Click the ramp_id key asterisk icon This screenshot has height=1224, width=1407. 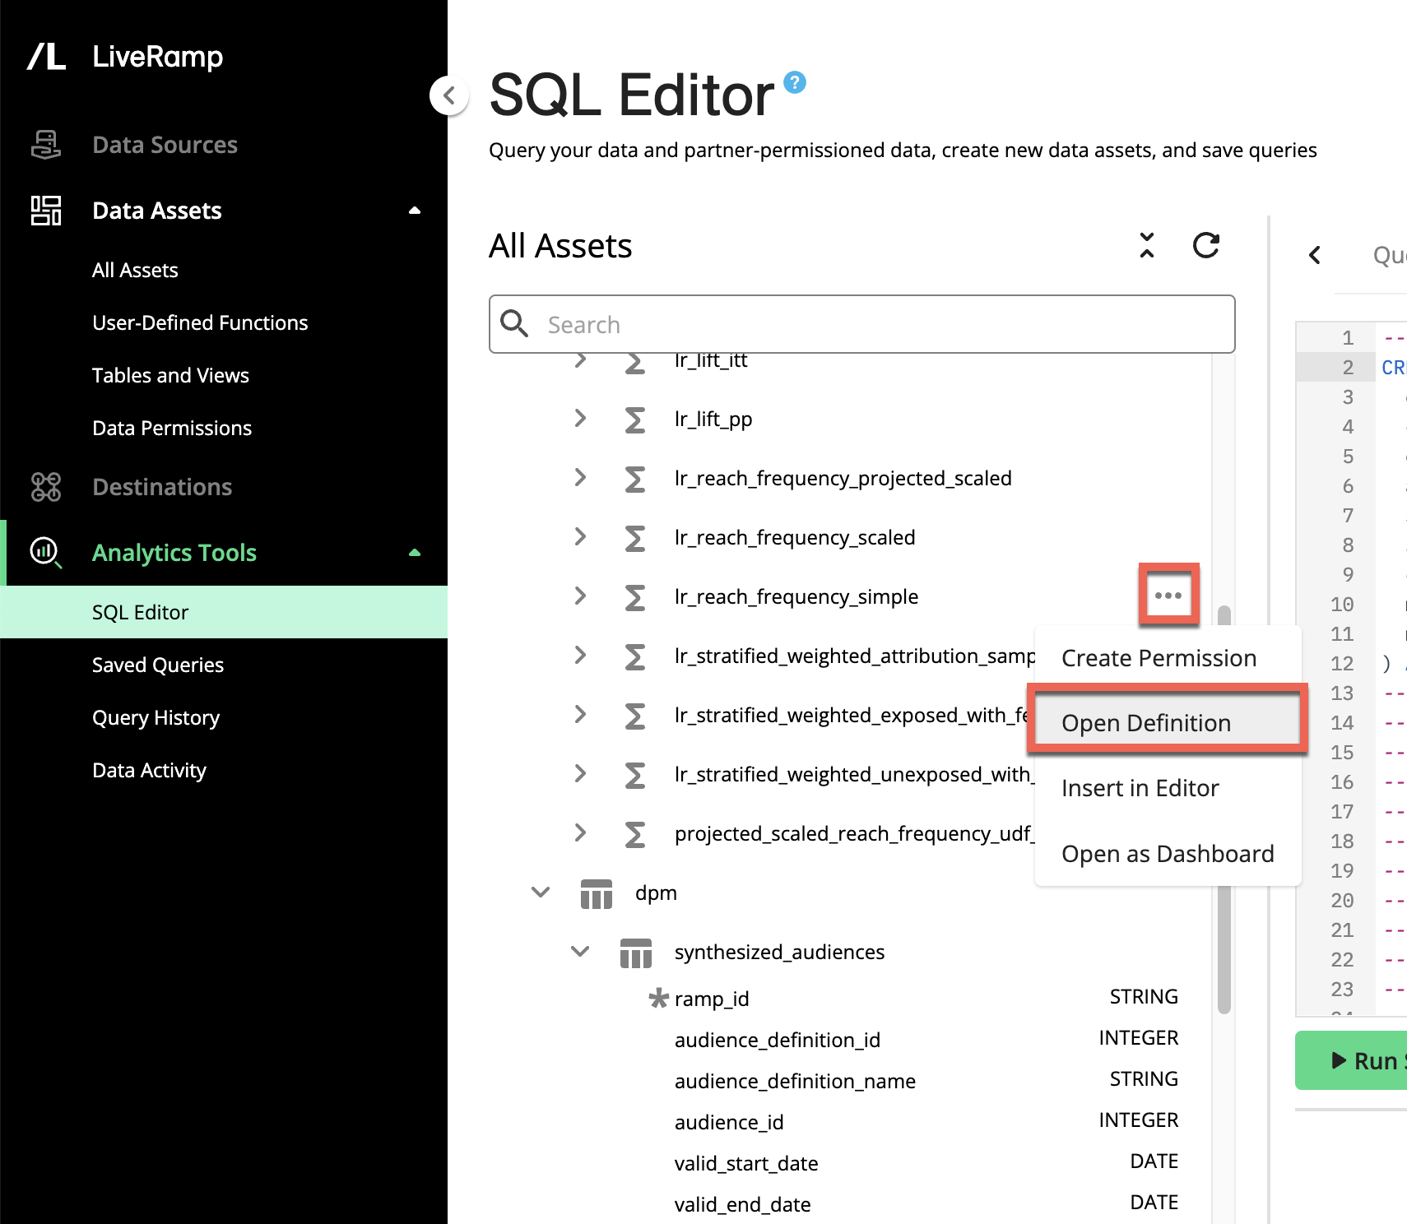[658, 998]
